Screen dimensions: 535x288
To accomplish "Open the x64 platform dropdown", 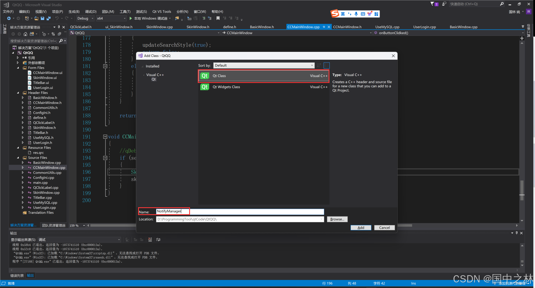I will coord(111,18).
